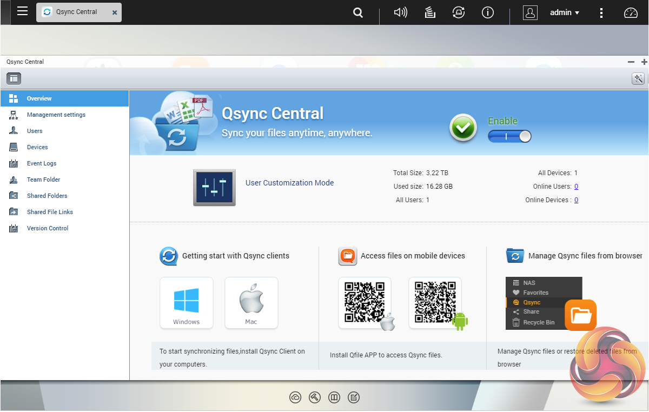
Task: Toggle the sidebar panel view button
Action: [x=14, y=79]
